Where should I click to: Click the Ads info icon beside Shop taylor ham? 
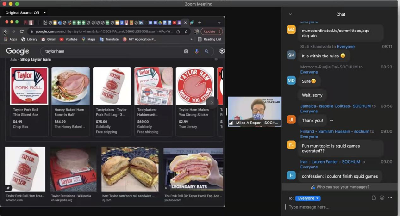[x=216, y=59]
